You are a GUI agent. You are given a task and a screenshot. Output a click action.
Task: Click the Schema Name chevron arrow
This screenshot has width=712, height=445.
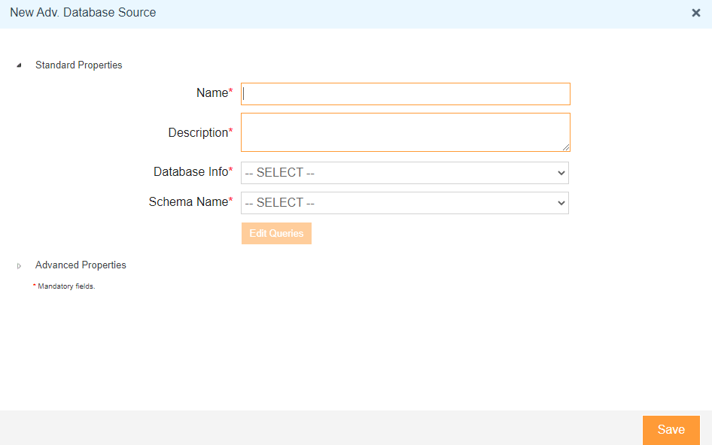tap(561, 203)
